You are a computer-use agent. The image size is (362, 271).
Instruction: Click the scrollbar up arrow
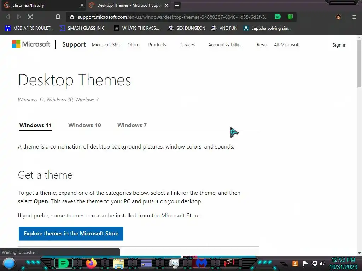click(x=359, y=37)
